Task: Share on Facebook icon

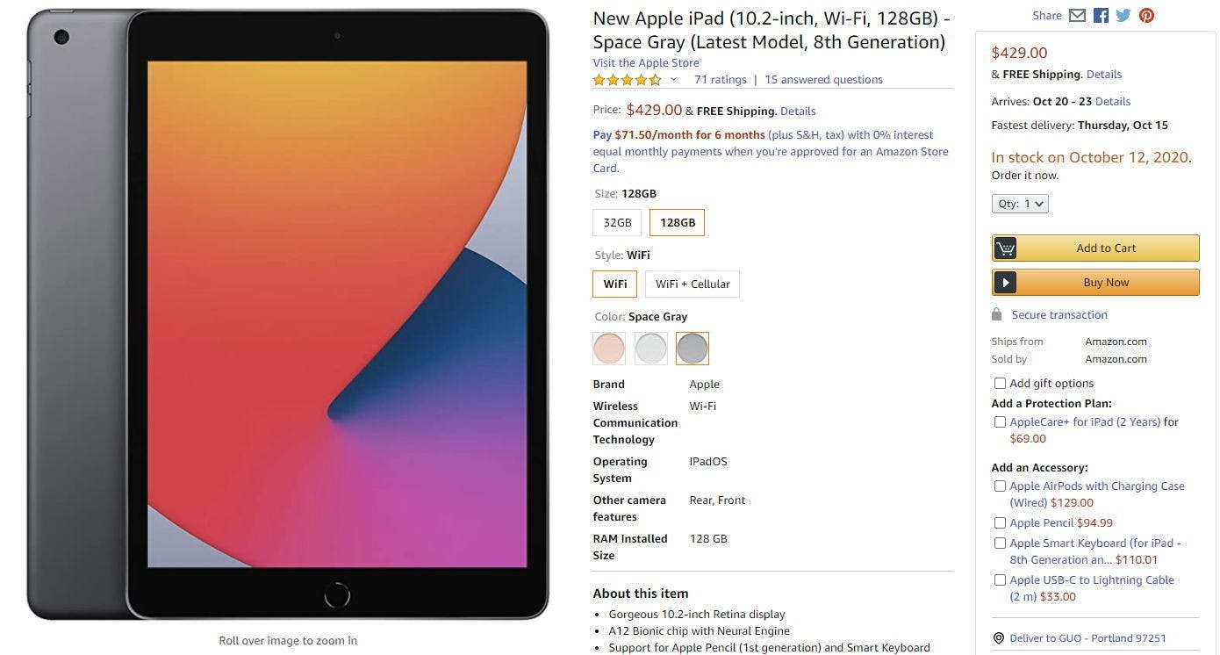Action: point(1101,16)
